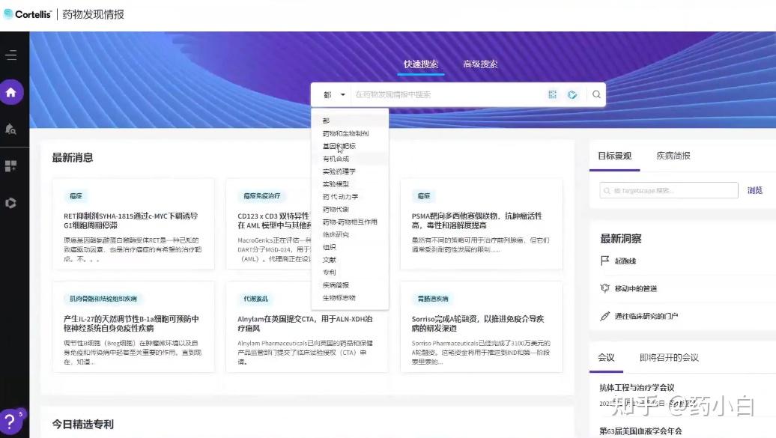Select the search icon in left sidebar
The width and height of the screenshot is (776, 438).
tap(11, 128)
